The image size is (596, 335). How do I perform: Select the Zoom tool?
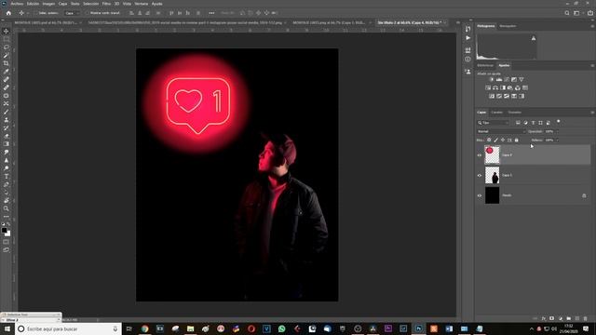(x=7, y=208)
